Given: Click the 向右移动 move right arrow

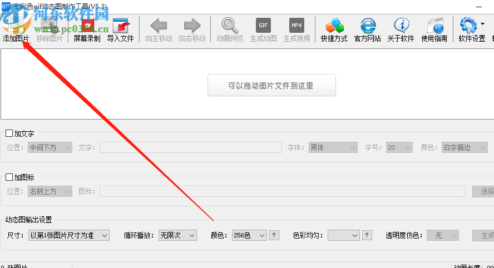Looking at the screenshot, I should [192, 26].
